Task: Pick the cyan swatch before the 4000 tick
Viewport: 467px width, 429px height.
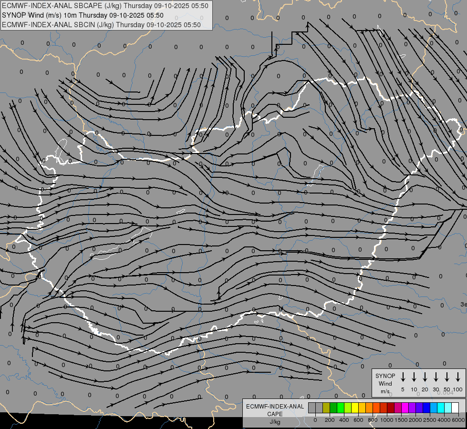Action: 440,408
